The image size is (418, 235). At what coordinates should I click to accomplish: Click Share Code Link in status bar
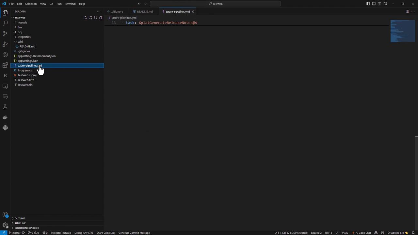click(105, 233)
